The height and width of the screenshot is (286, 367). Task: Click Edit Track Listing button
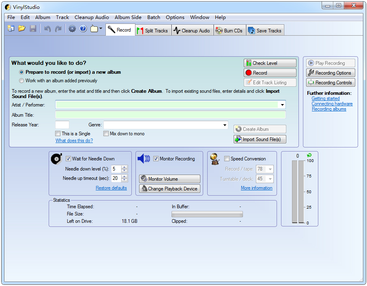[270, 83]
